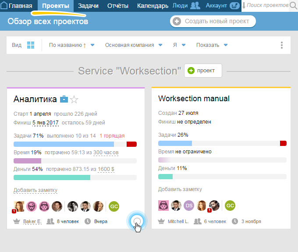This screenshot has width=298, height=252.
Task: Click the 6 человек team count
Action: tap(215, 221)
